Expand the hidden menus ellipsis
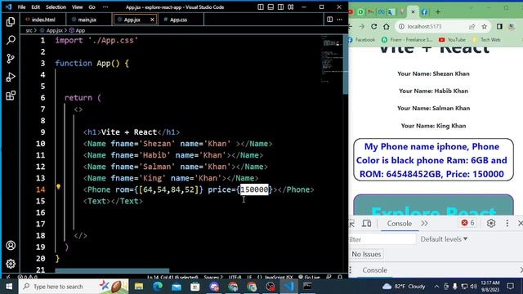 tap(105, 7)
